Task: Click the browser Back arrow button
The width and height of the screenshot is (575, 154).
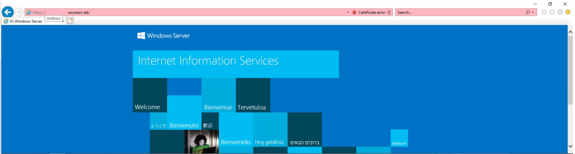Action: pos(8,12)
